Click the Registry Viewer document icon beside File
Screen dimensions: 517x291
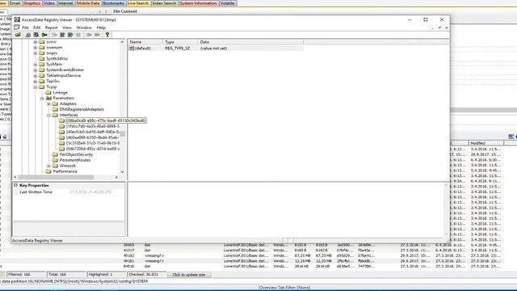click(x=17, y=27)
